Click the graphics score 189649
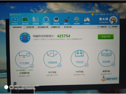This screenshot has width=126, height=94. (52, 63)
